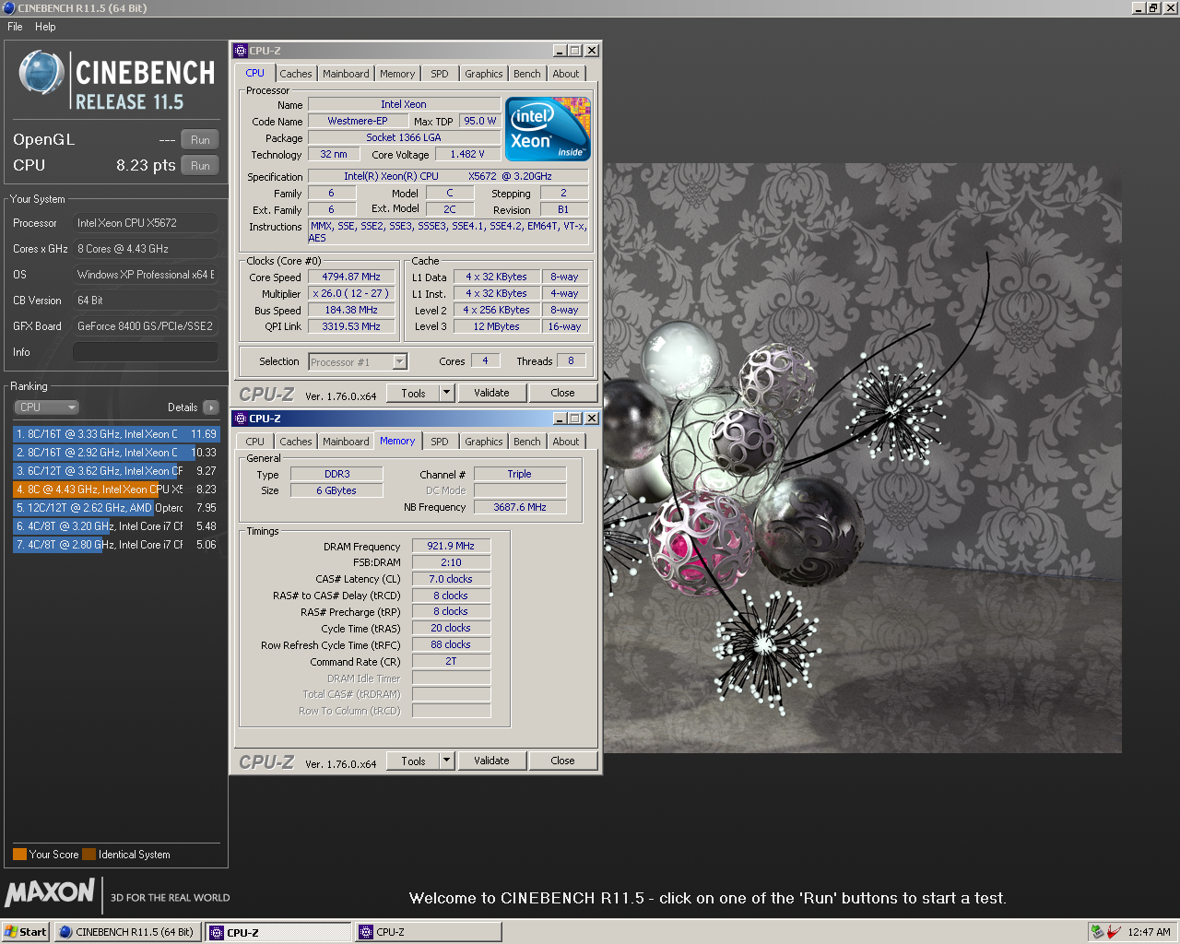Click the Cinebench title bar icon
Screen dimensions: 1180x944
coord(9,8)
